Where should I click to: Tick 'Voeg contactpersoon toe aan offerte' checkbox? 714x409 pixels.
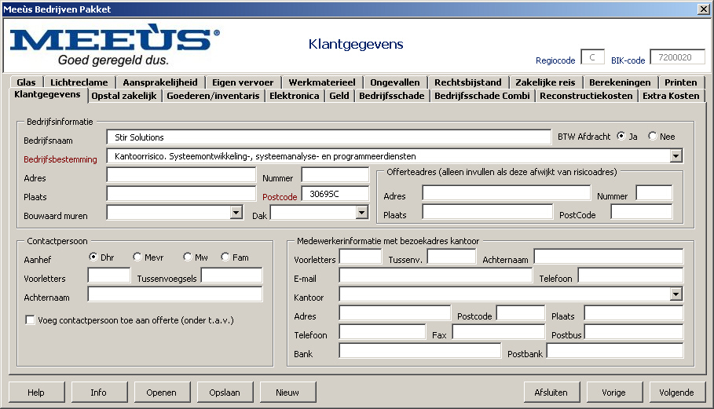tap(30, 320)
